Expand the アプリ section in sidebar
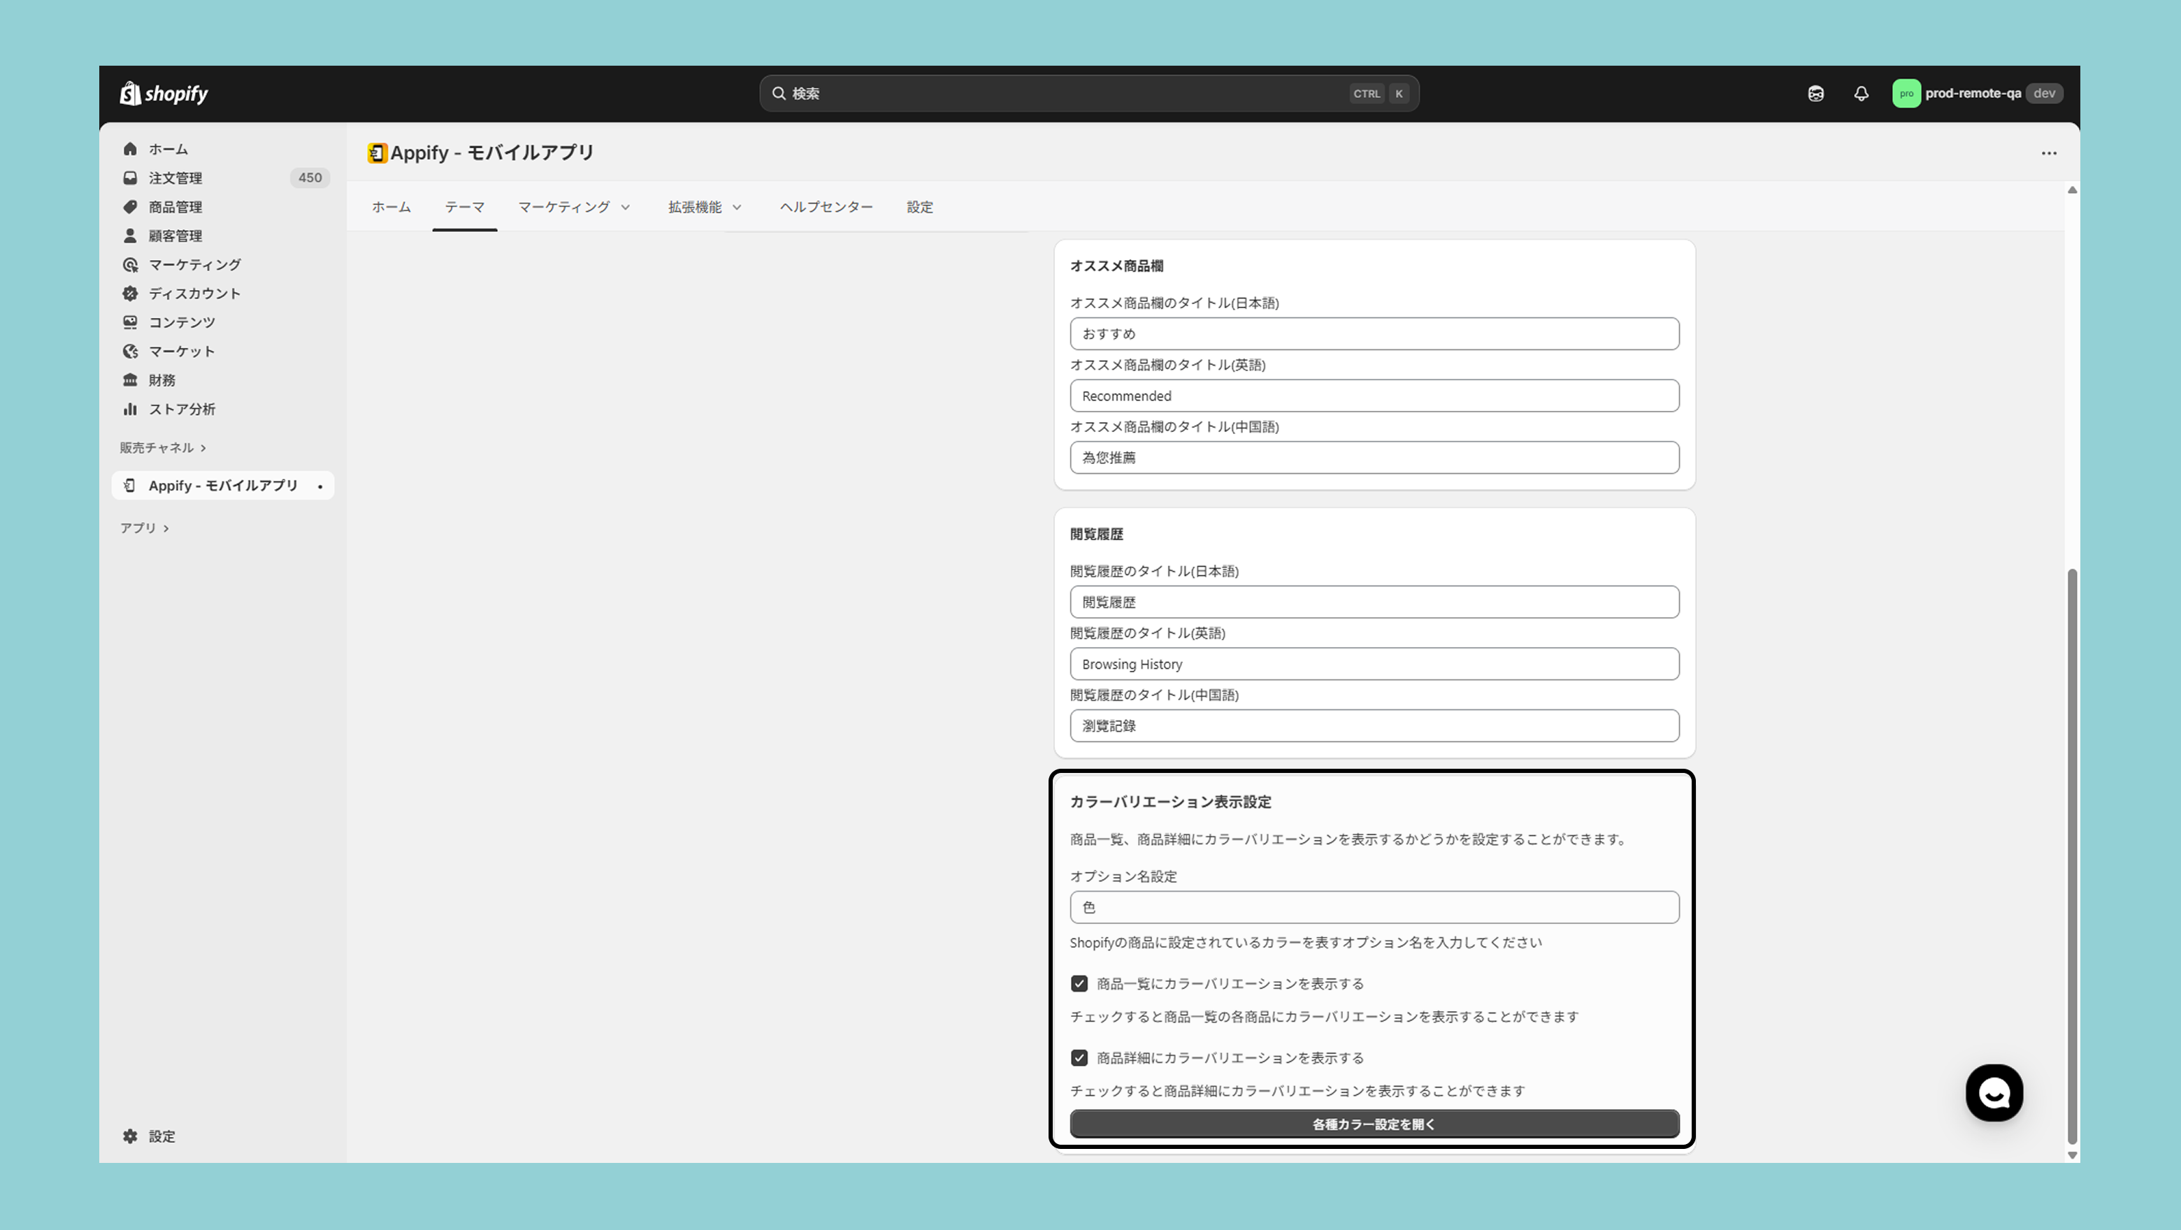 [166, 528]
